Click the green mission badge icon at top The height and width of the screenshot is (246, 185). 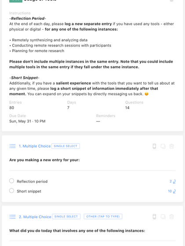tap(16, 1)
